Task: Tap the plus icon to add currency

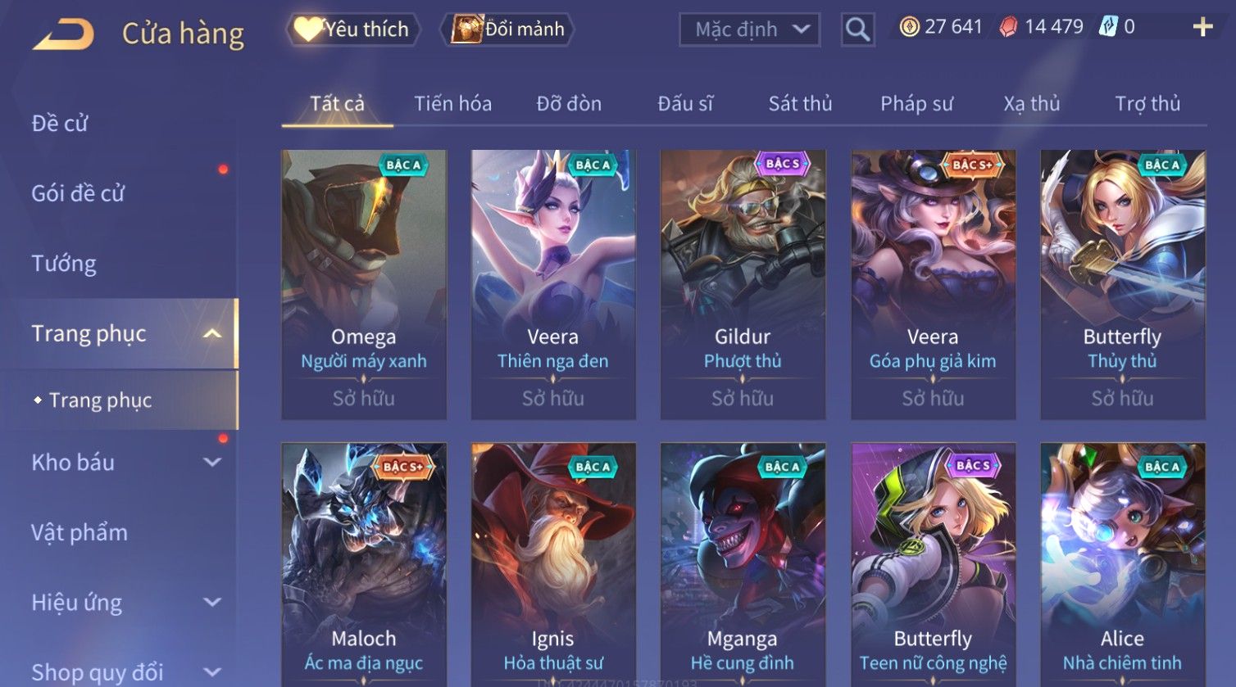Action: tap(1202, 28)
